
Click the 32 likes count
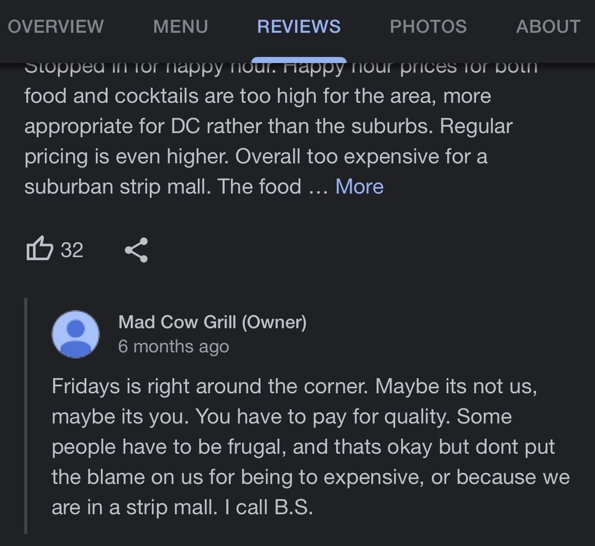pyautogui.click(x=72, y=250)
